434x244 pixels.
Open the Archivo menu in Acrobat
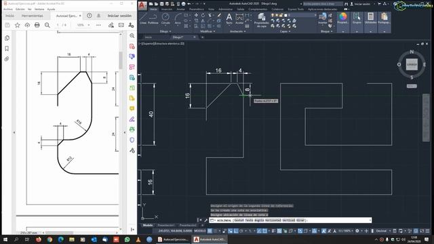(8, 9)
